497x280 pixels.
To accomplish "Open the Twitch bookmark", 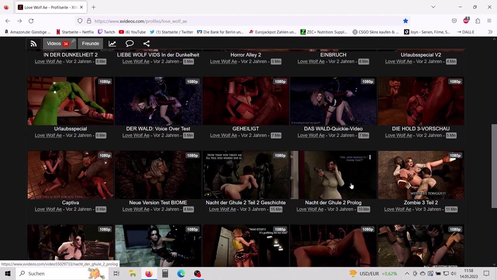I will [106, 32].
